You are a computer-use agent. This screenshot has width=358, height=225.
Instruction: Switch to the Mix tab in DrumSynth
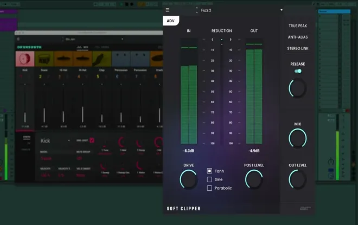[x=82, y=47]
